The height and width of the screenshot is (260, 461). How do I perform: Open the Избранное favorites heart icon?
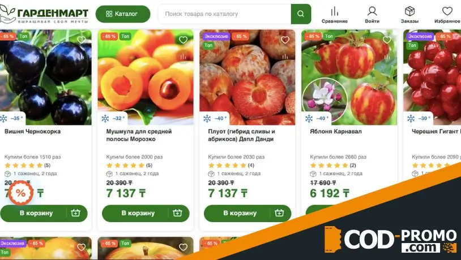(447, 11)
